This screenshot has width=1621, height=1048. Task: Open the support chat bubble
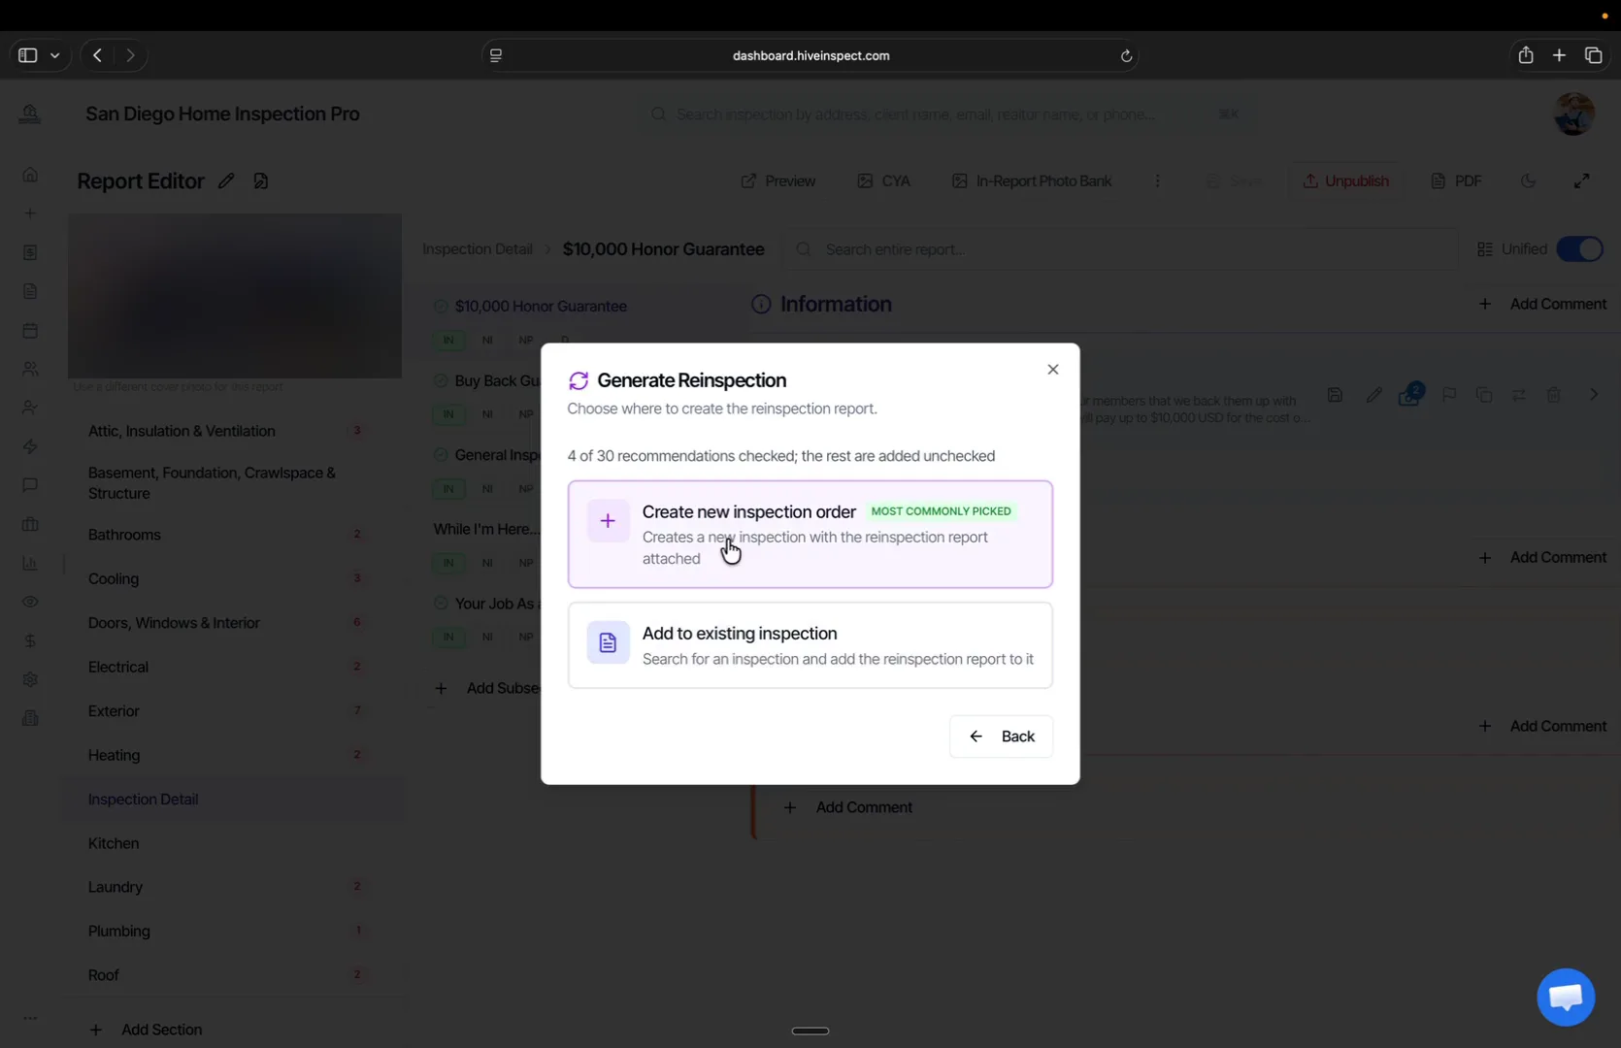click(1565, 997)
